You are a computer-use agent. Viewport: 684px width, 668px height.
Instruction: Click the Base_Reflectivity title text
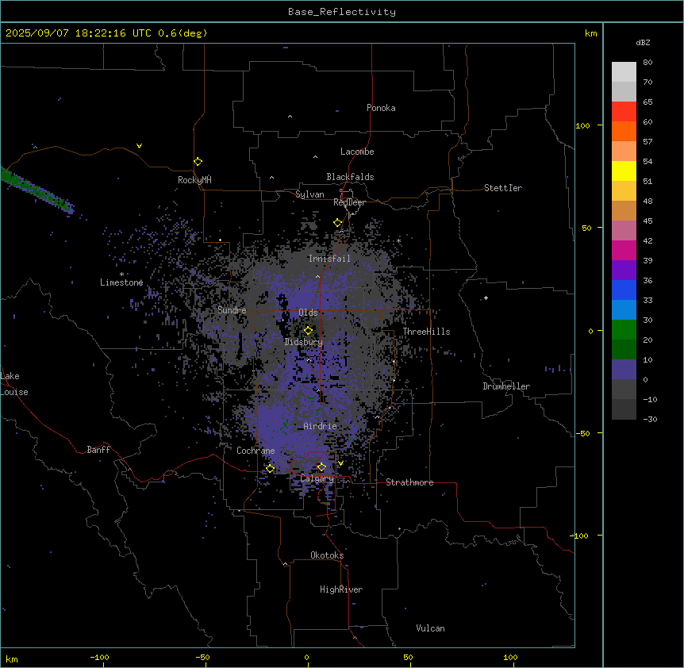[x=342, y=12]
